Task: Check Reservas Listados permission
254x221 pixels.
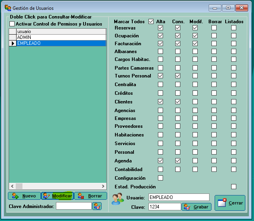Action: point(234,28)
